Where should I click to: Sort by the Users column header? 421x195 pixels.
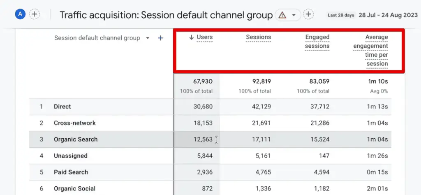click(205, 37)
